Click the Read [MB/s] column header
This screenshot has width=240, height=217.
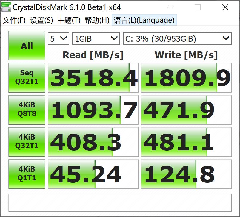coord(93,55)
